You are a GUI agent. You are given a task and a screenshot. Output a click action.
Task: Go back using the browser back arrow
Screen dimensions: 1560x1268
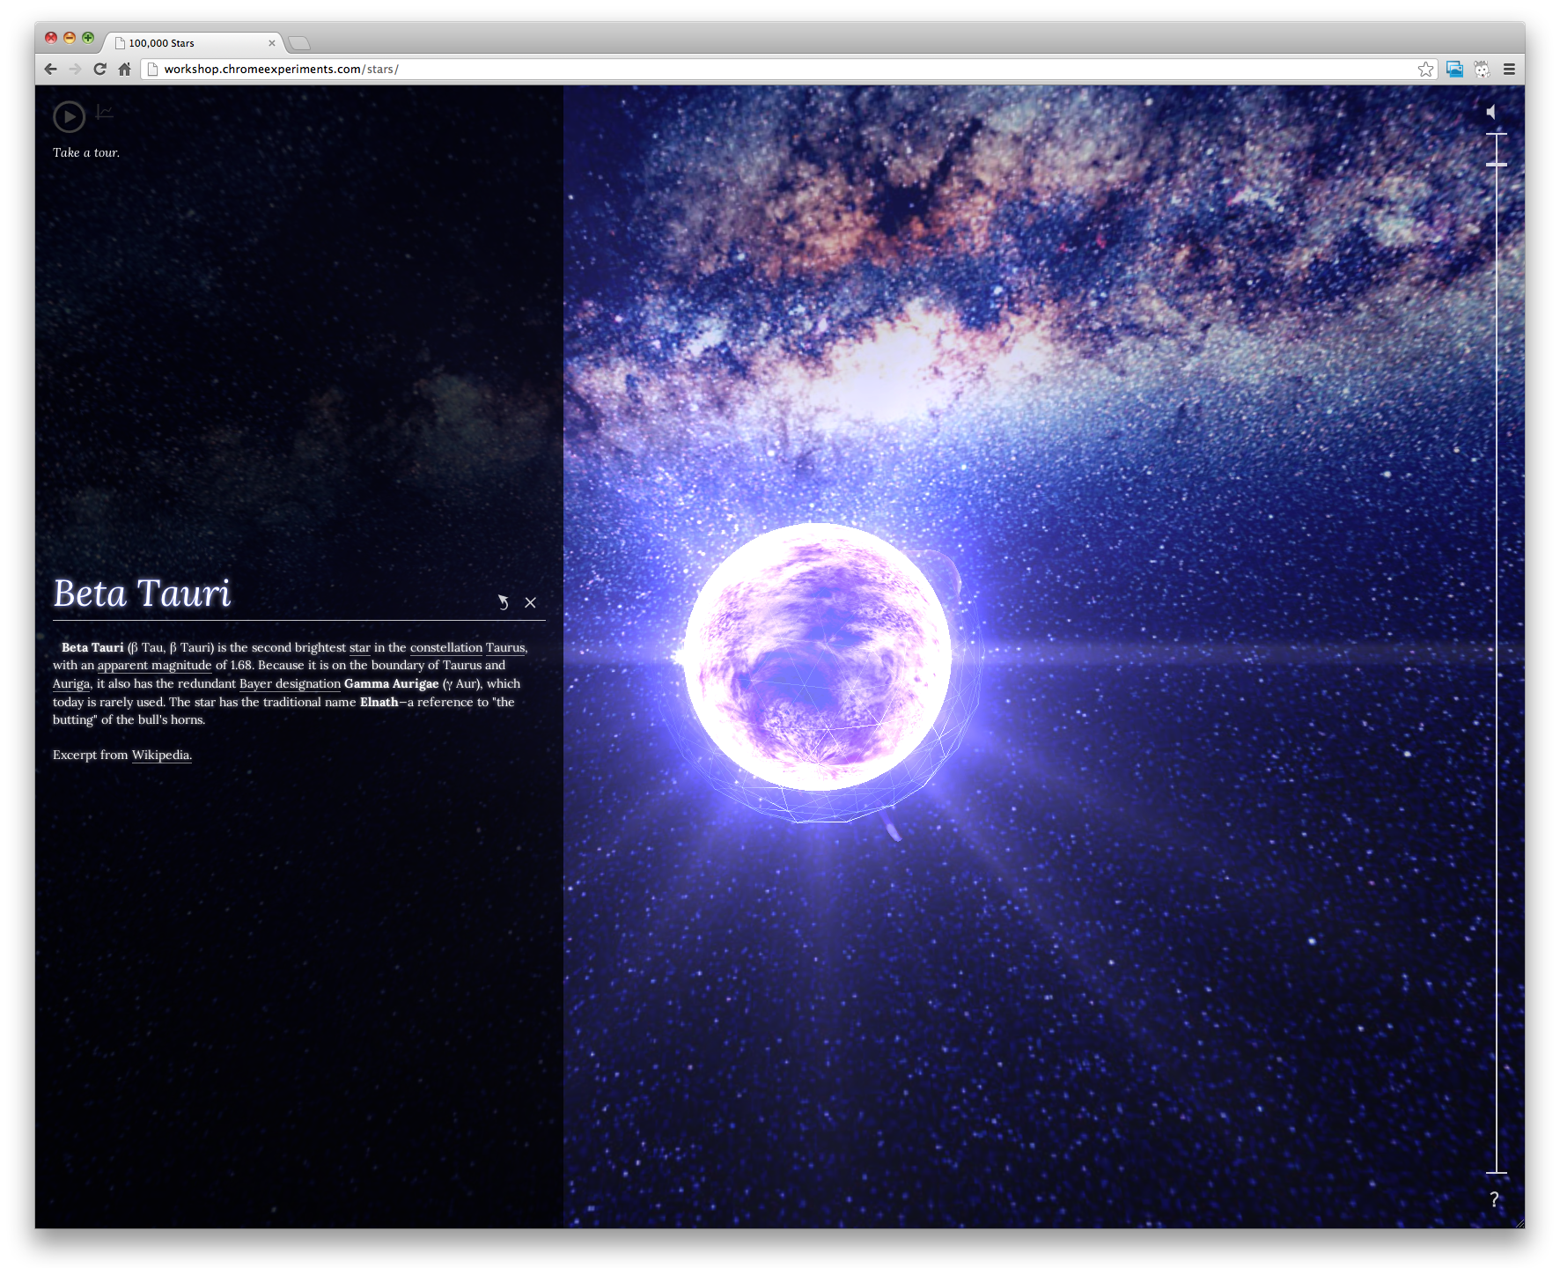[50, 69]
